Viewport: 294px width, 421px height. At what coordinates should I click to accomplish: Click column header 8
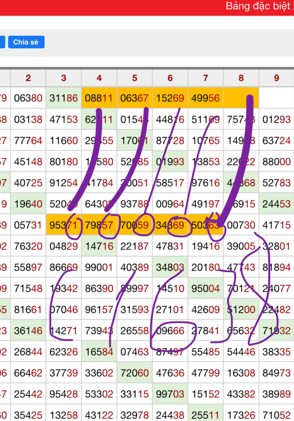point(241,78)
